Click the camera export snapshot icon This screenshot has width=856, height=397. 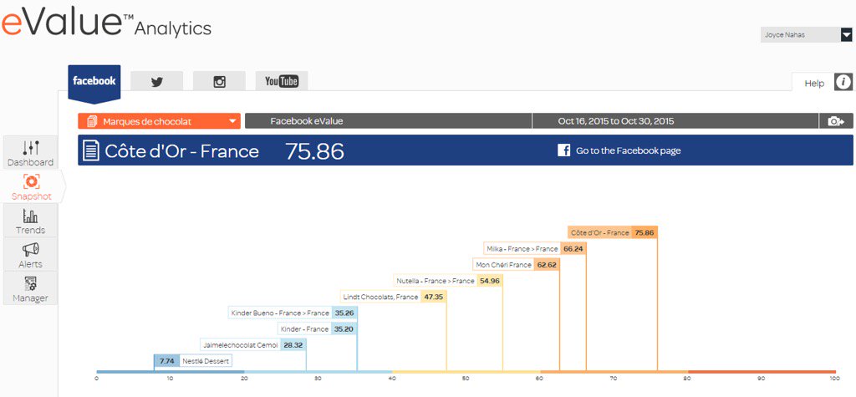click(x=836, y=121)
